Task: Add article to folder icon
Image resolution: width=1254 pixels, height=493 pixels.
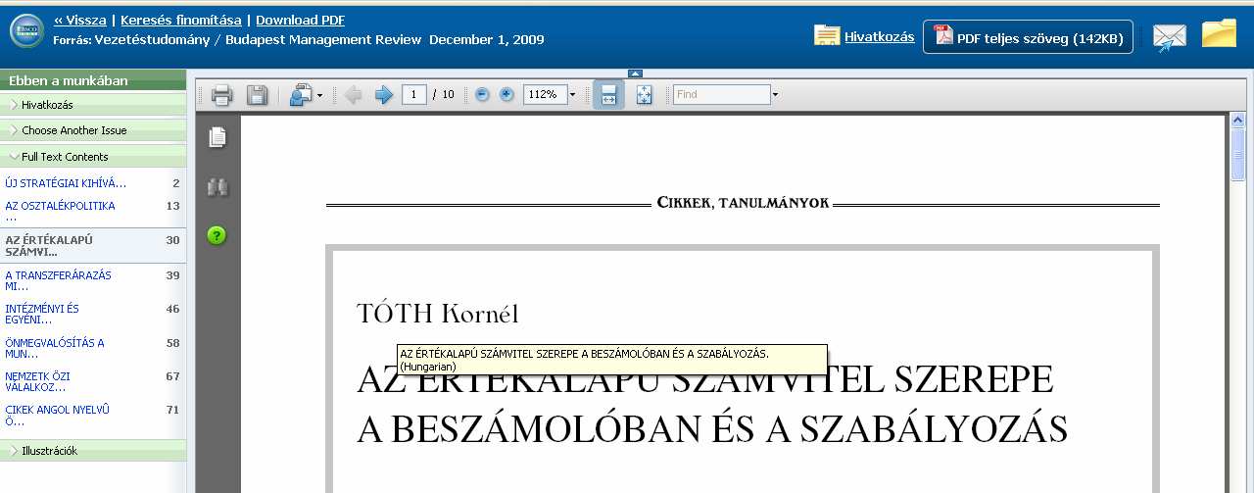Action: tap(1220, 33)
